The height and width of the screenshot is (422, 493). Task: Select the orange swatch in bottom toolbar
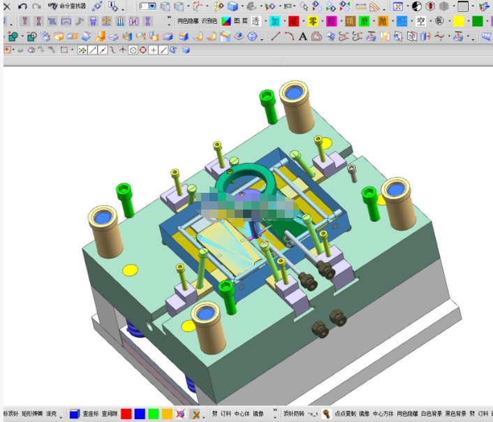(x=167, y=414)
